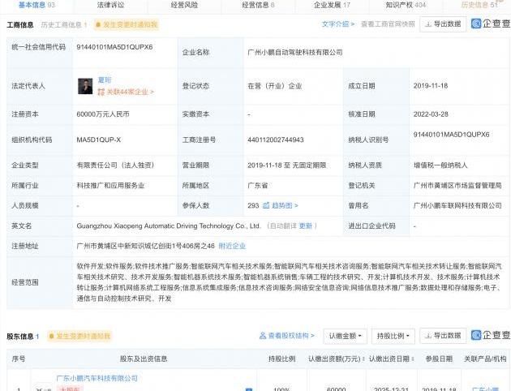Sort by 认缴出资日期 column header

[x=392, y=359]
